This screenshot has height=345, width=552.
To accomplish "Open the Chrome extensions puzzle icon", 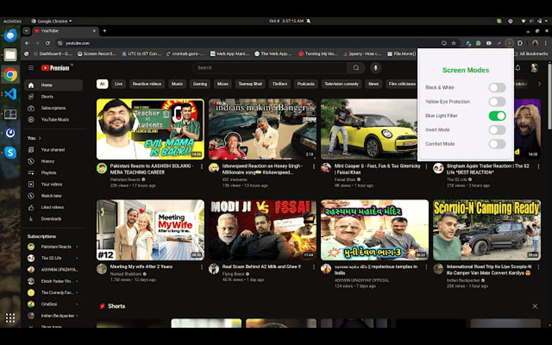I will pos(520,43).
